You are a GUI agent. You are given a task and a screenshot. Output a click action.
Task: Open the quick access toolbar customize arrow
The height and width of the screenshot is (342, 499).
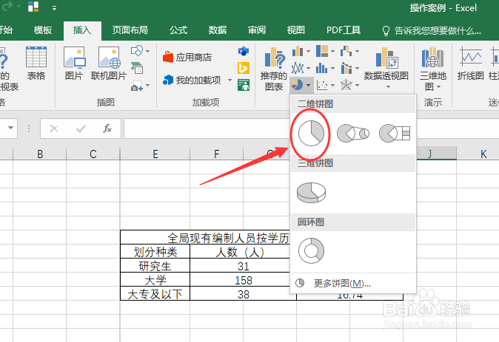point(55,8)
